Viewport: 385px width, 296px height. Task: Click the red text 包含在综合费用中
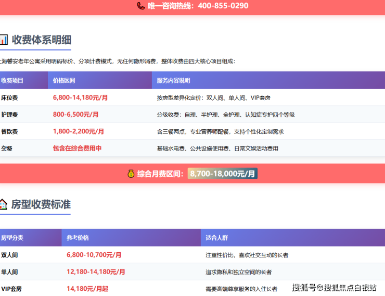coord(77,149)
